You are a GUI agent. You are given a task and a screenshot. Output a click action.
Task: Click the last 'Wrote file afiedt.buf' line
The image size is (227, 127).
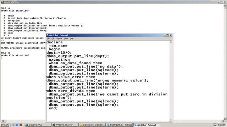point(15,55)
